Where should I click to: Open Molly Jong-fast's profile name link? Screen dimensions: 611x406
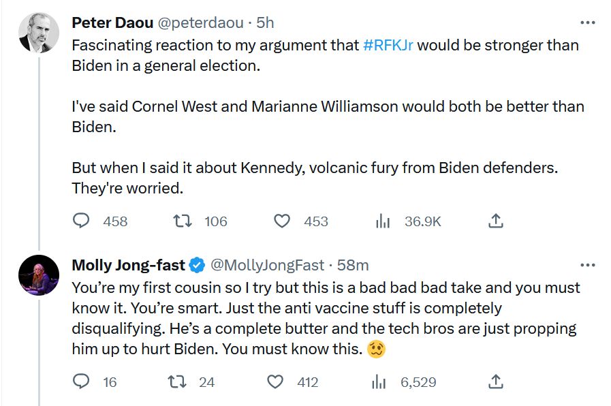[x=129, y=264]
